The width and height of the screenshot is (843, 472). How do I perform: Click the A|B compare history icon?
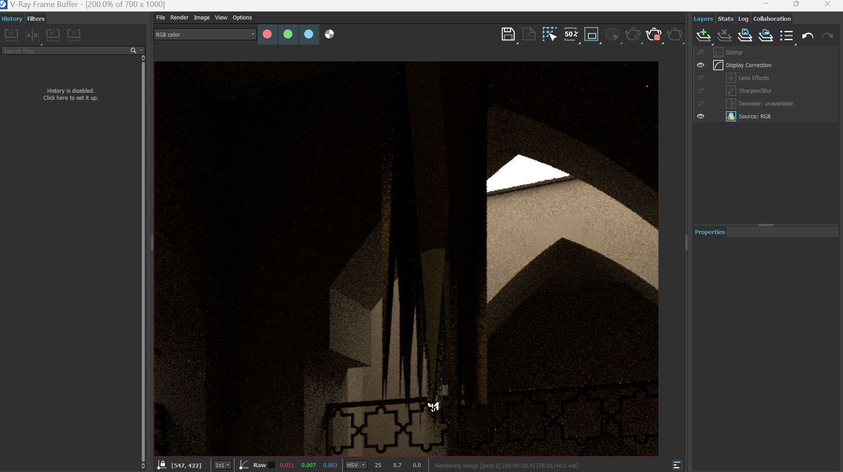pyautogui.click(x=32, y=35)
